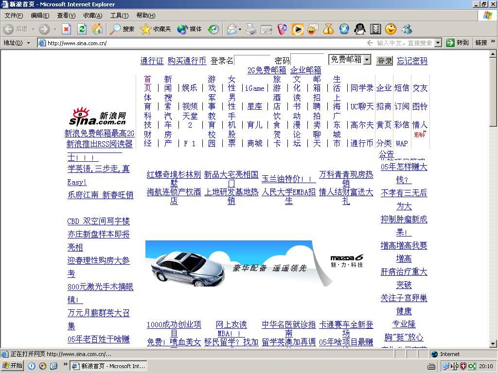The image size is (498, 373).
Task: Open QQ penguin icon in toolbar
Action: tap(359, 29)
